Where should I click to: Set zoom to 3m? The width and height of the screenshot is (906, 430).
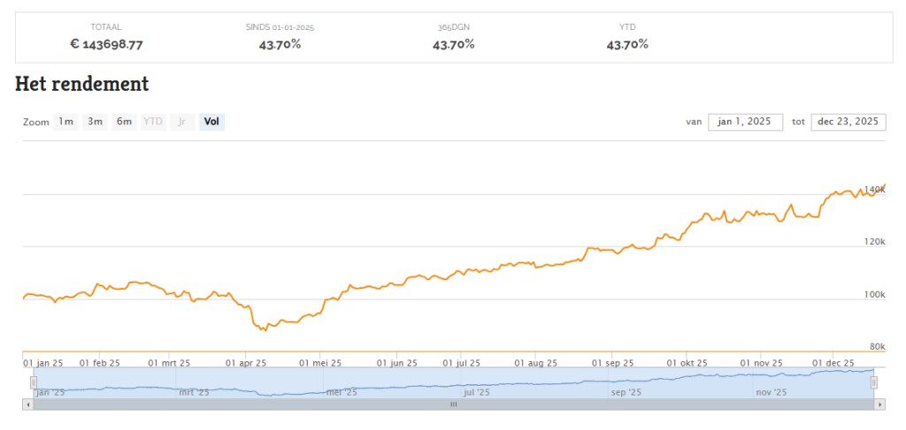tap(95, 122)
